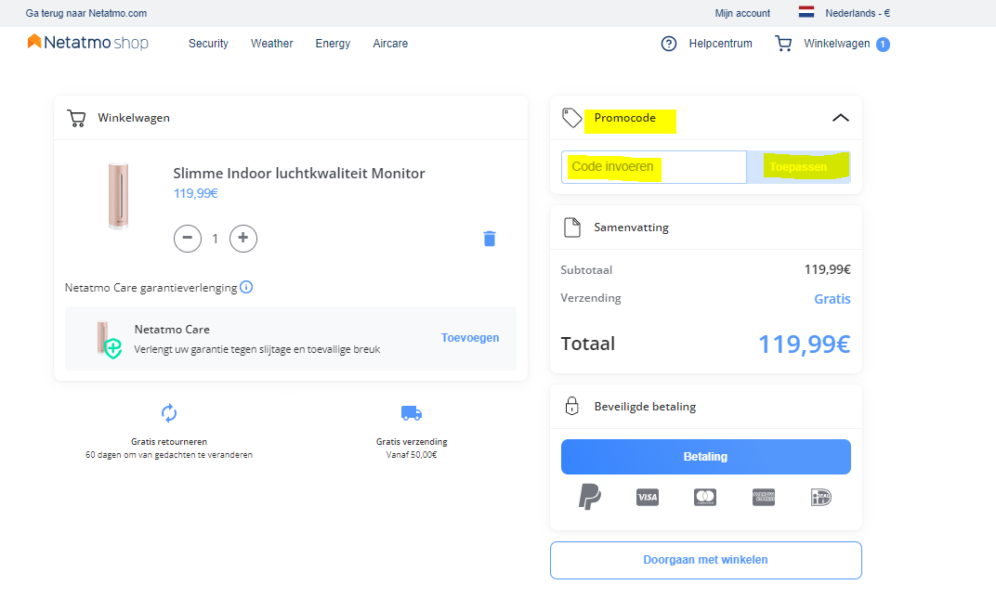The height and width of the screenshot is (611, 996).
Task: Open the Energy menu
Action: point(333,44)
